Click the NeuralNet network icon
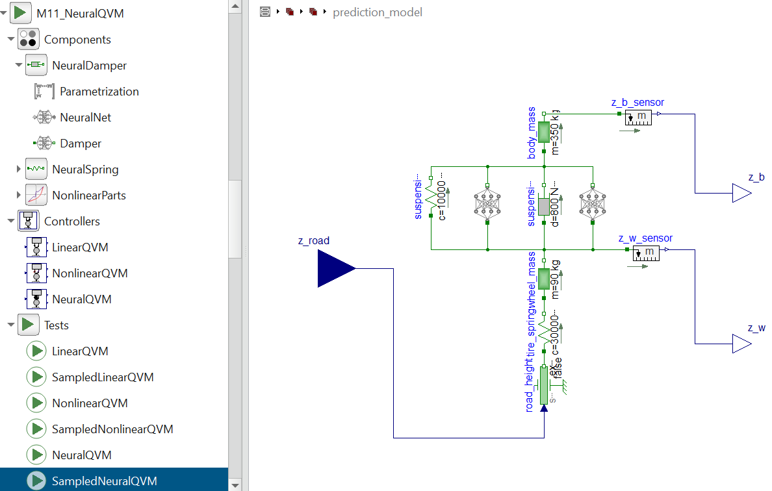This screenshot has height=491, width=772. [44, 117]
